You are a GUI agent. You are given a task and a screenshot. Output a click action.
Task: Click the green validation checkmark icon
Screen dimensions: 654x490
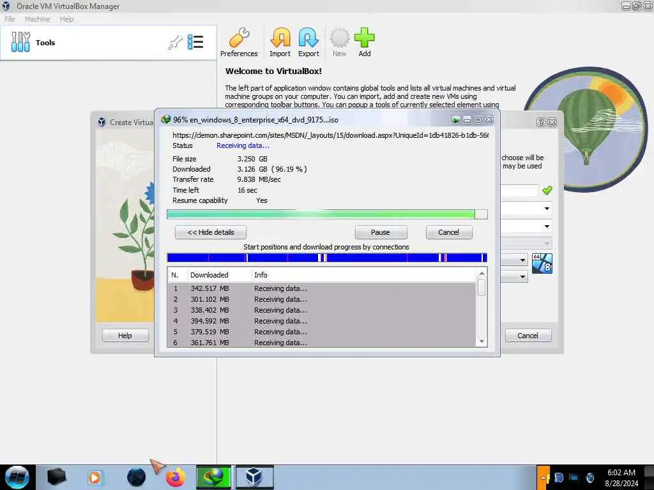coord(547,190)
